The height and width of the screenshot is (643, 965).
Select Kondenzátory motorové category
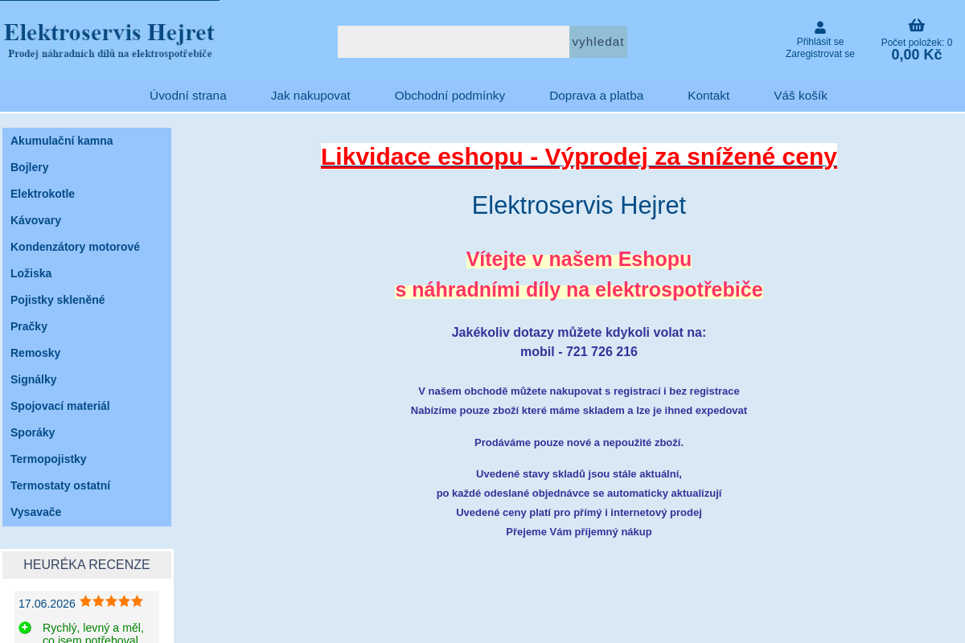[x=87, y=247]
